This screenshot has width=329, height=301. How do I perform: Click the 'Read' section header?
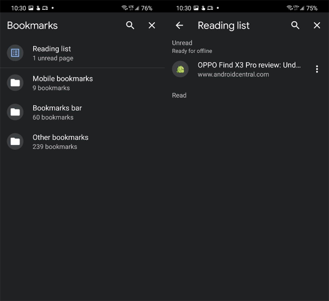(x=179, y=96)
